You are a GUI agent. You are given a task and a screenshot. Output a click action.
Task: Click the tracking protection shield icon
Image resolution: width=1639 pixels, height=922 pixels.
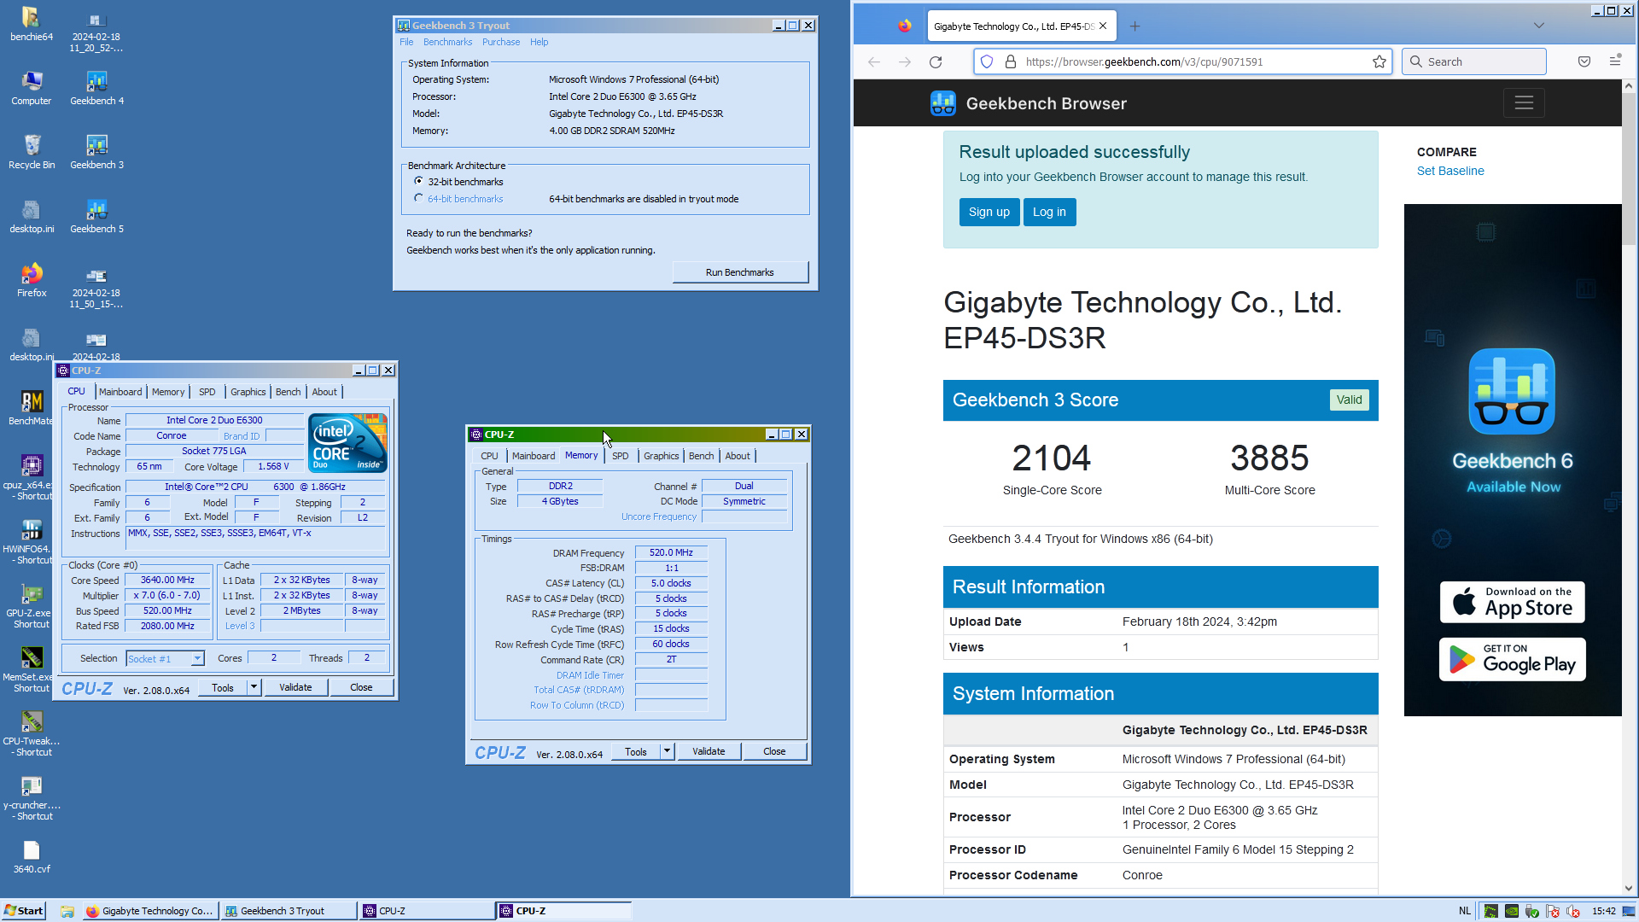(987, 61)
